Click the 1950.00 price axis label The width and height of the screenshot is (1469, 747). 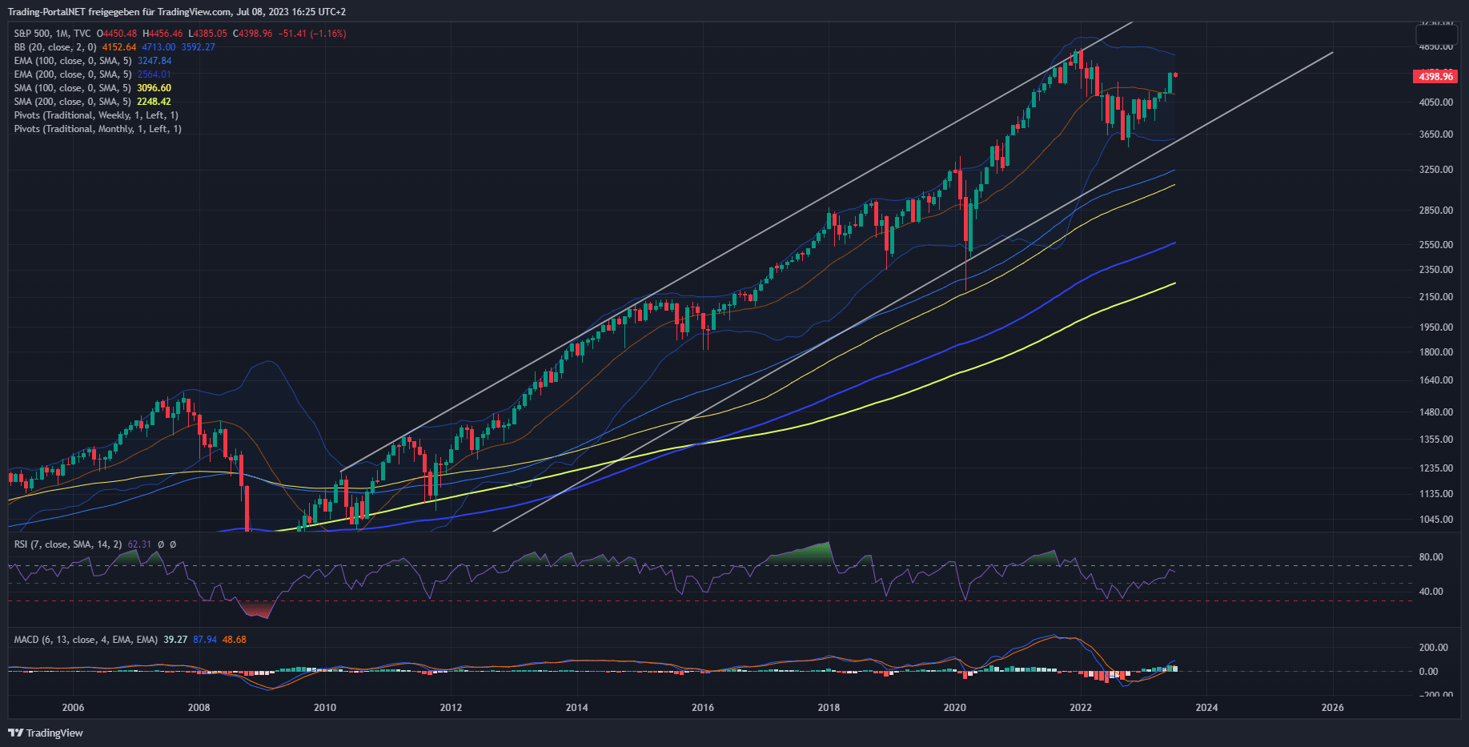tap(1436, 327)
